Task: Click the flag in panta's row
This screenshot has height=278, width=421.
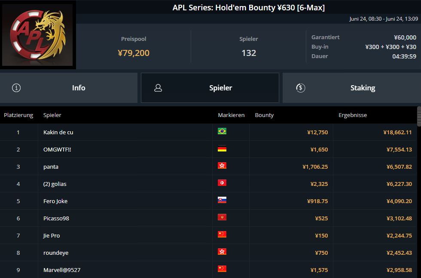Action: point(222,166)
